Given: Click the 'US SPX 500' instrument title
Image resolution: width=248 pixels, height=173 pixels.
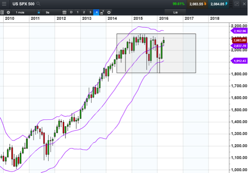Looking at the screenshot, I should 24,4.
